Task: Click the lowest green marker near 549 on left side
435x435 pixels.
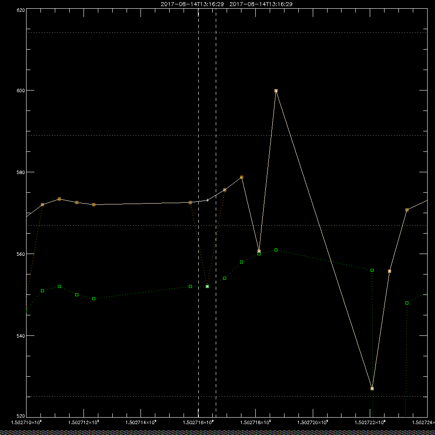Action: coord(94,299)
